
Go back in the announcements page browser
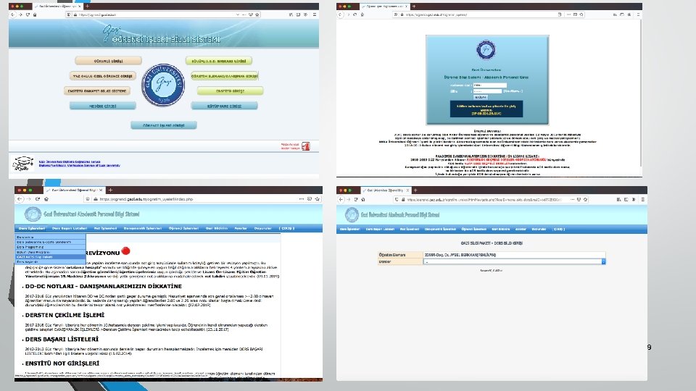tap(20, 199)
